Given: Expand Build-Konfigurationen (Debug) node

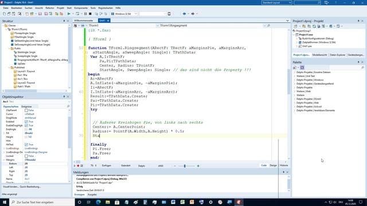Looking at the screenshot, I should click(297, 38).
